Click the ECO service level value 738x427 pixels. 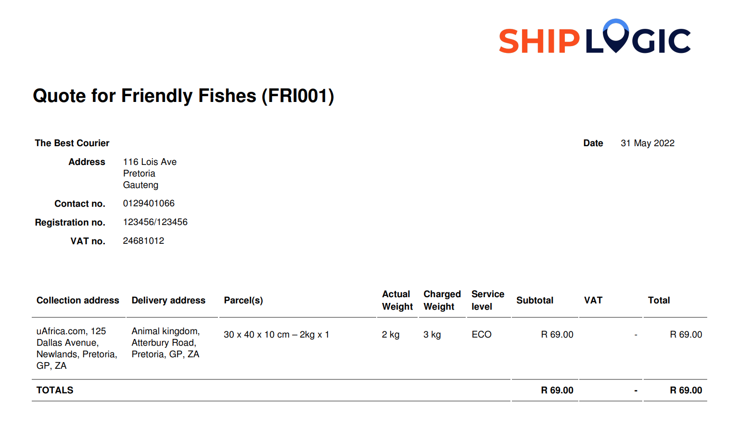click(x=482, y=334)
